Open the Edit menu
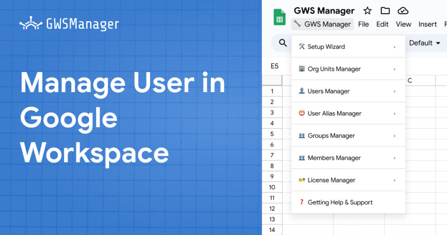 (382, 24)
